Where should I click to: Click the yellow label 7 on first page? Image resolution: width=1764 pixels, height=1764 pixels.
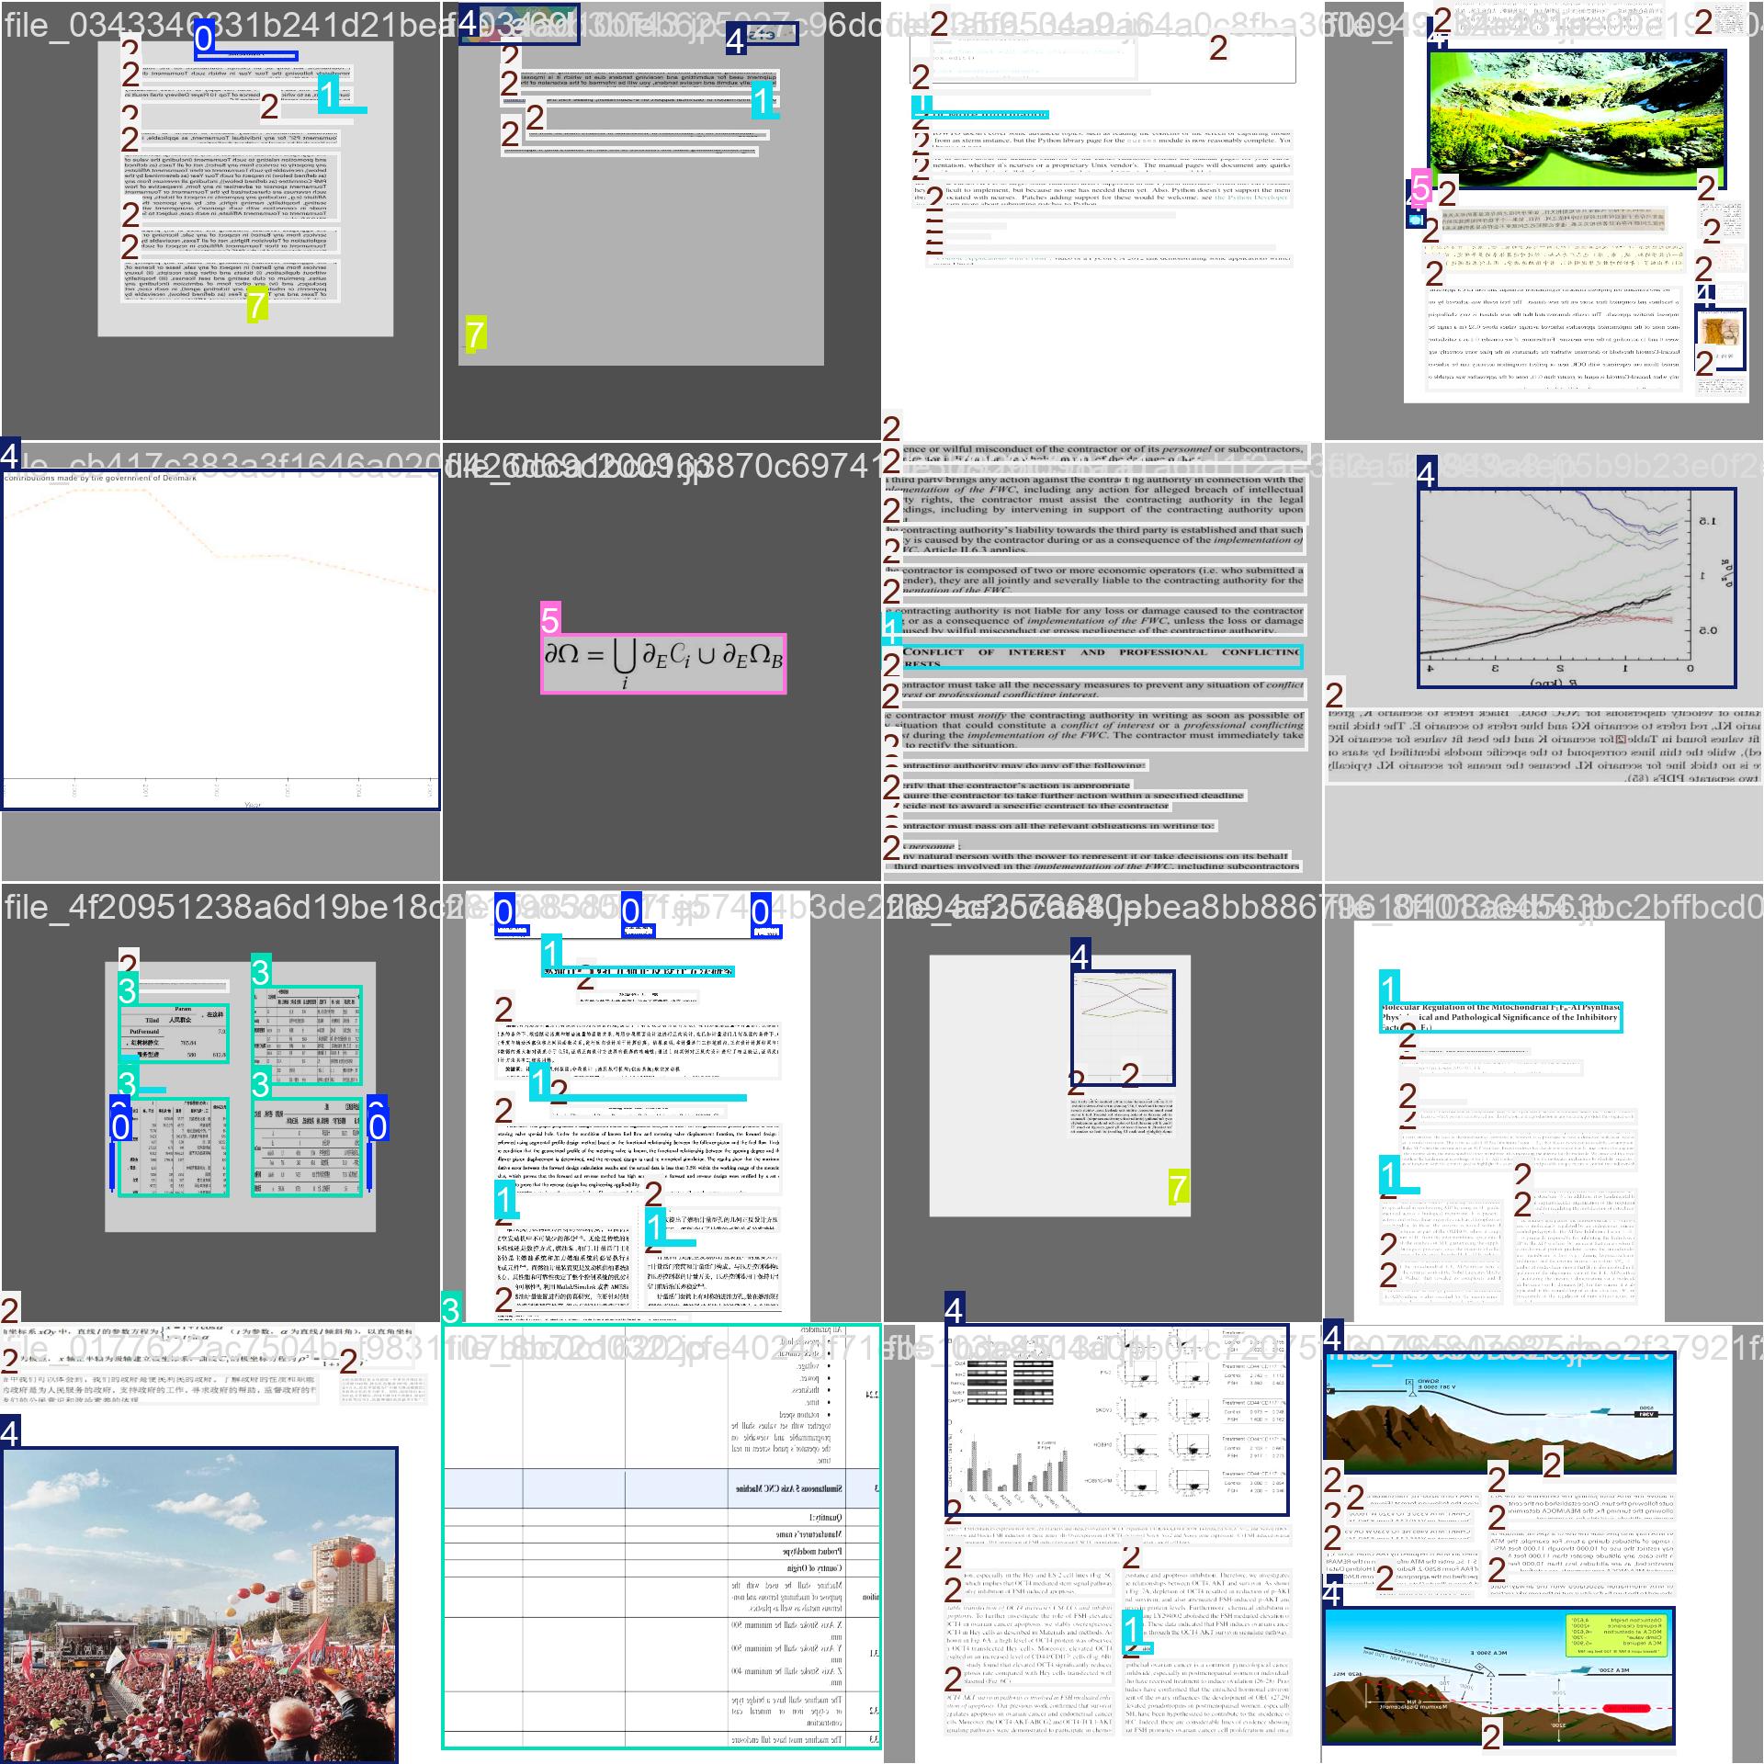257,307
